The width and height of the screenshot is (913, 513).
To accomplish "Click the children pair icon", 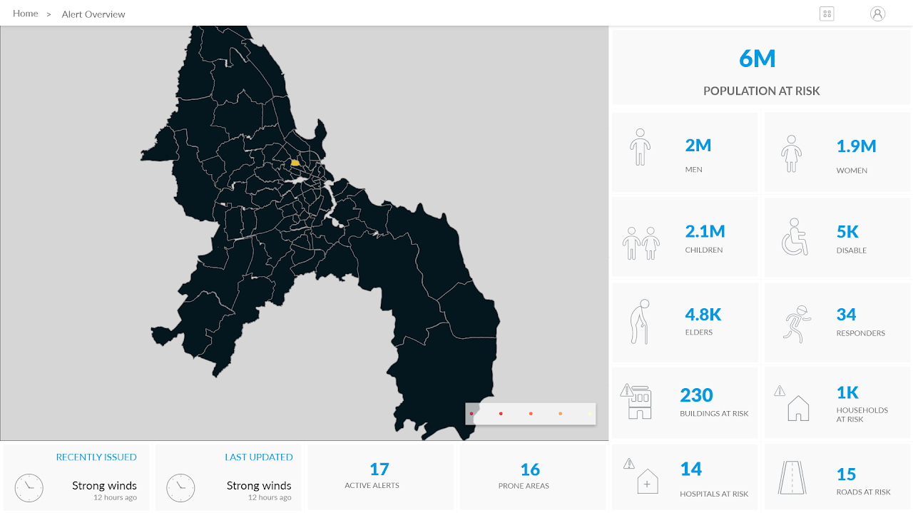I will point(641,243).
